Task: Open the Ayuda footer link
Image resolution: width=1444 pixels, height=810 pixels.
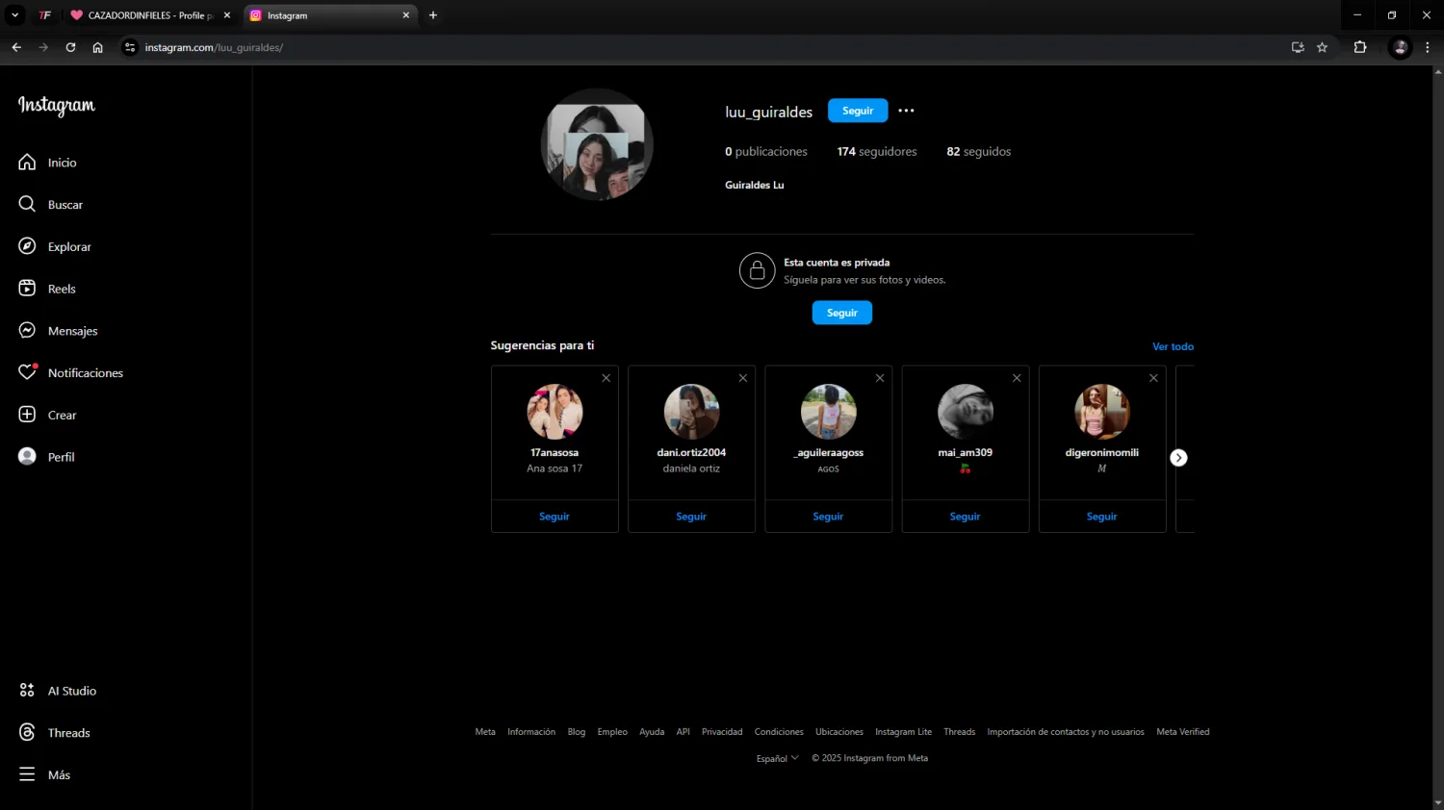Action: tap(652, 732)
